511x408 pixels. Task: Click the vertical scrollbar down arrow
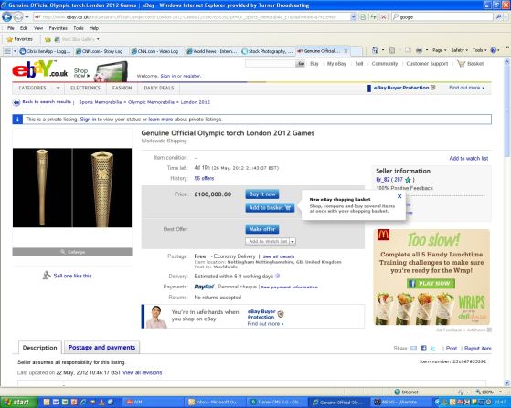click(506, 382)
